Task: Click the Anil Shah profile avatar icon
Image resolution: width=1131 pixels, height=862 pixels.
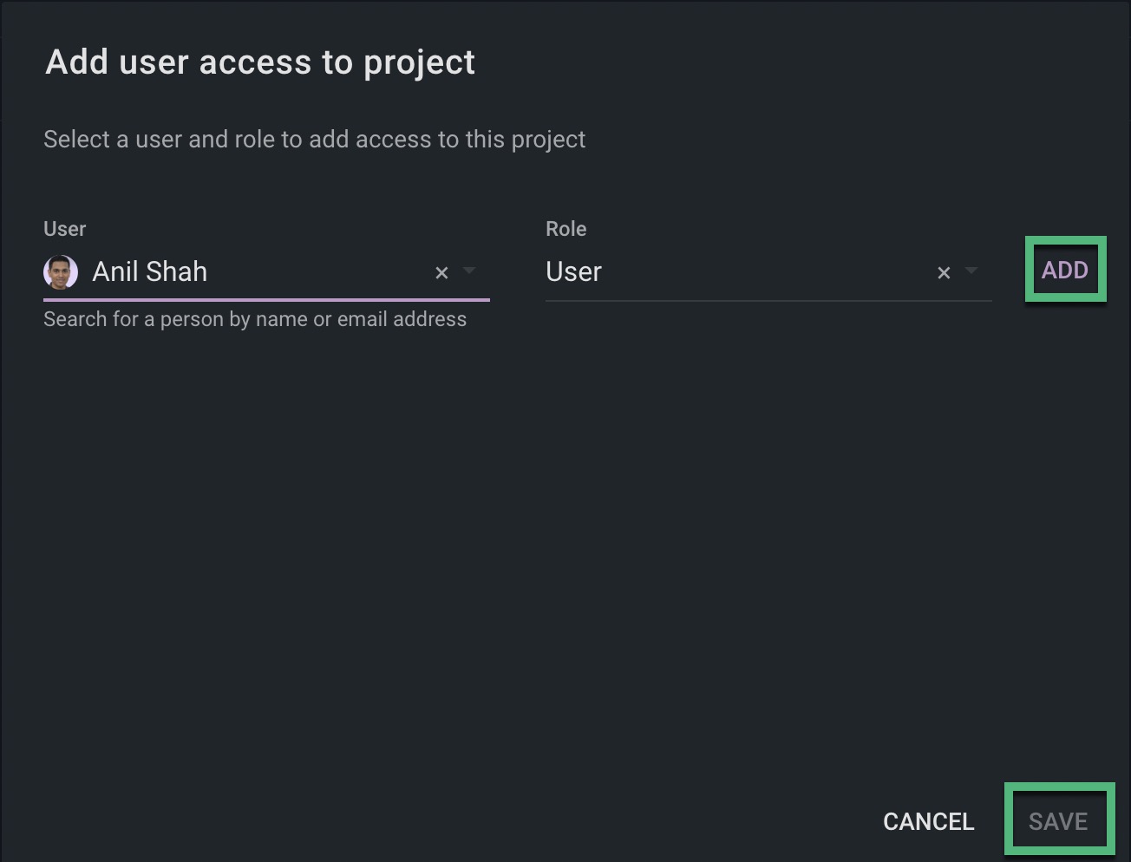Action: [60, 271]
